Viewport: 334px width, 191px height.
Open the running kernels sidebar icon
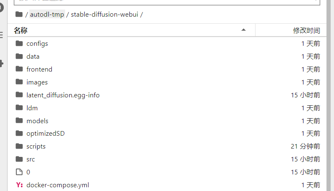pos(1,7)
